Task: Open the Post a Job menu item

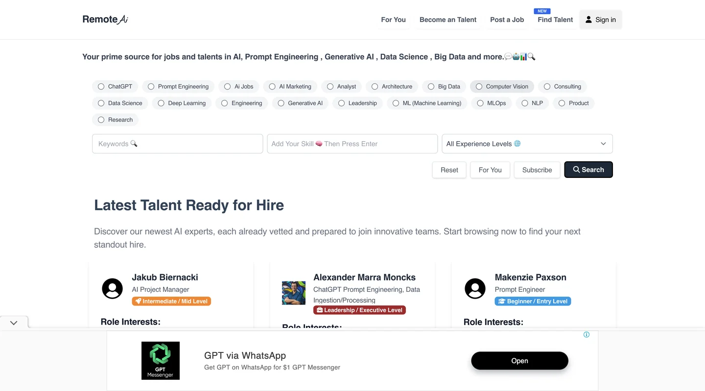Action: tap(507, 20)
